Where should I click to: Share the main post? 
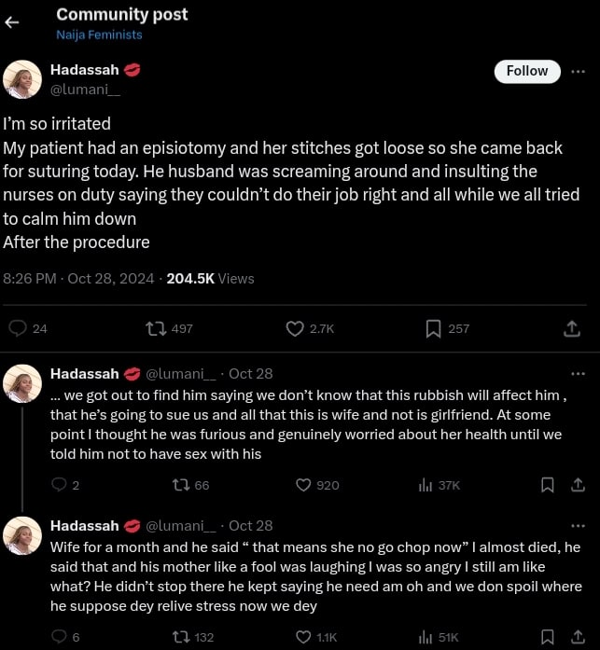coord(572,328)
